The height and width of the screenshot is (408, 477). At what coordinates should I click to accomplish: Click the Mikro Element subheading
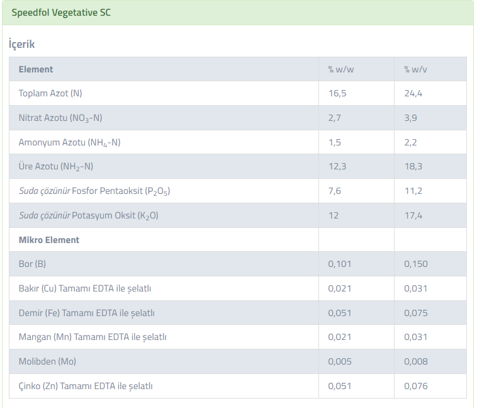pos(49,240)
